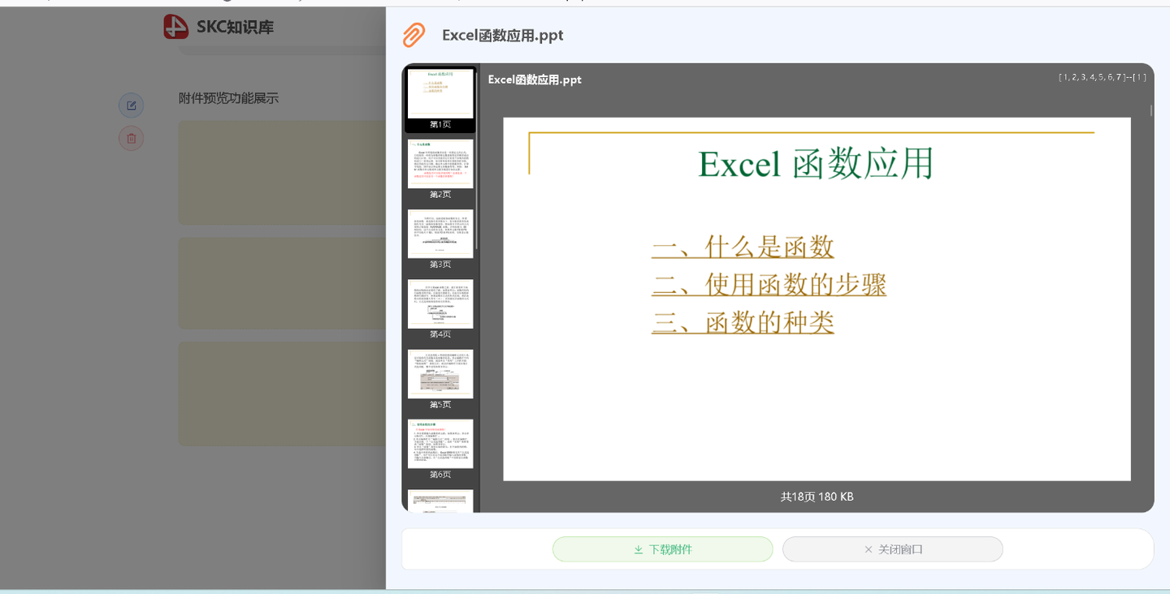Click the SKC知识库 title text

235,27
